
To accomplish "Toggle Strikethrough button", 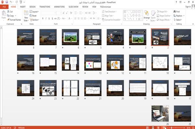I will (x=55, y=18).
